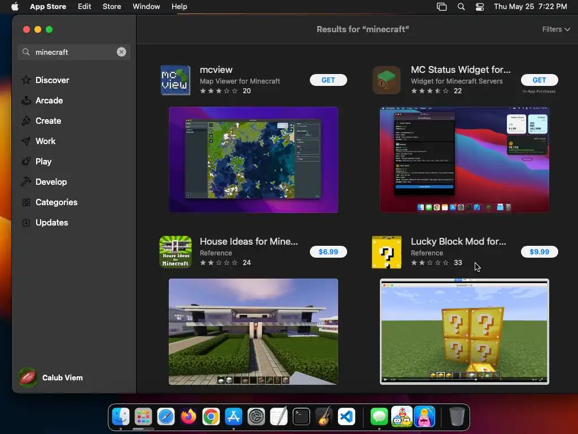This screenshot has height=434, width=578.
Task: Open Discover section star icon
Action: [x=26, y=80]
